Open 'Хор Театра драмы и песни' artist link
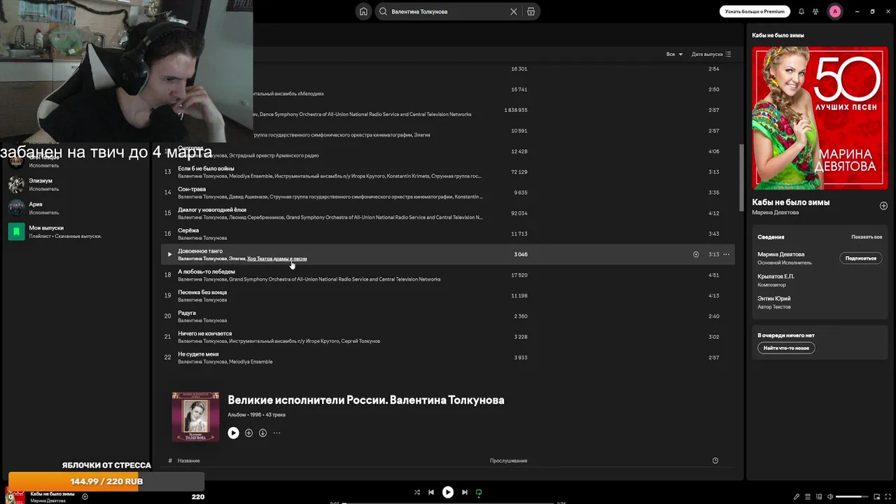The height and width of the screenshot is (504, 896). click(276, 259)
